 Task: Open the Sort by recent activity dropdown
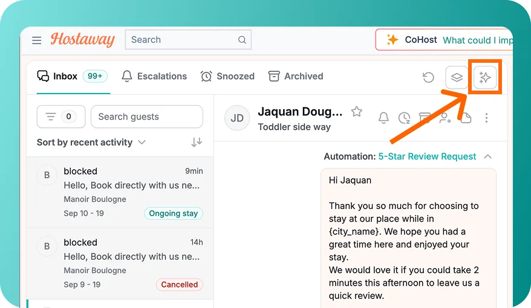pos(91,143)
